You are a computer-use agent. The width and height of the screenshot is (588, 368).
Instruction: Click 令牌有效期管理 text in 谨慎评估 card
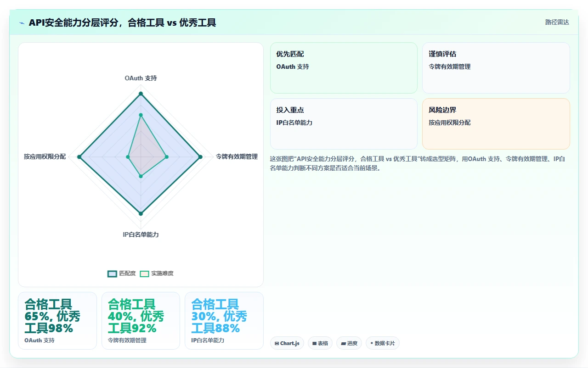click(450, 67)
